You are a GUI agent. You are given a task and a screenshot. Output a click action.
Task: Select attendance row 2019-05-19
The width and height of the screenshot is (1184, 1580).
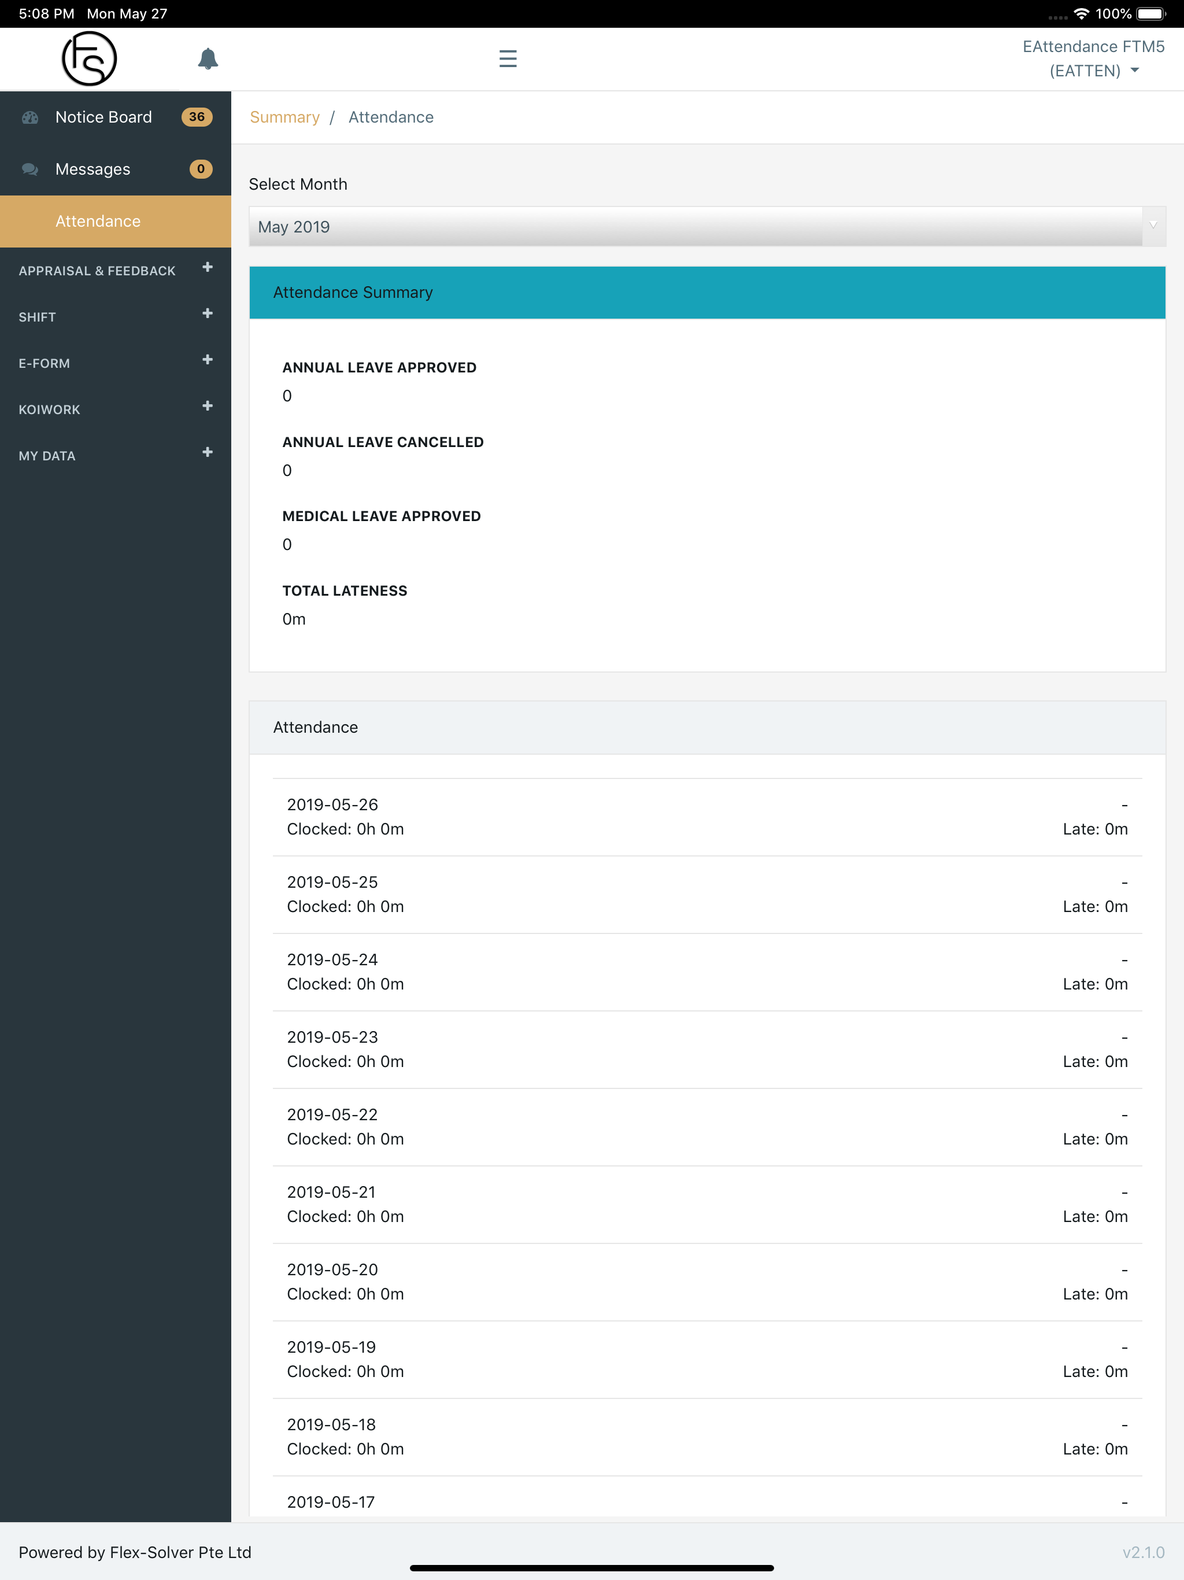pyautogui.click(x=707, y=1359)
